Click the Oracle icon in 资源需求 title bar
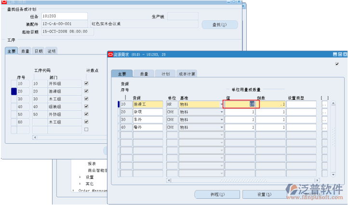Image resolution: width=348 pixels, height=205 pixels. click(x=109, y=55)
